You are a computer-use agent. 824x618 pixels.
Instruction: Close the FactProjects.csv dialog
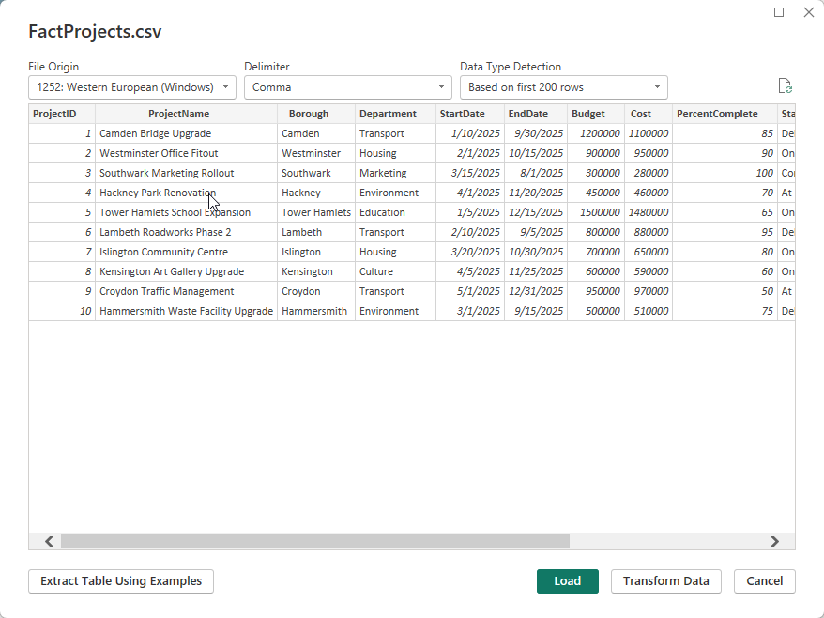tap(808, 12)
